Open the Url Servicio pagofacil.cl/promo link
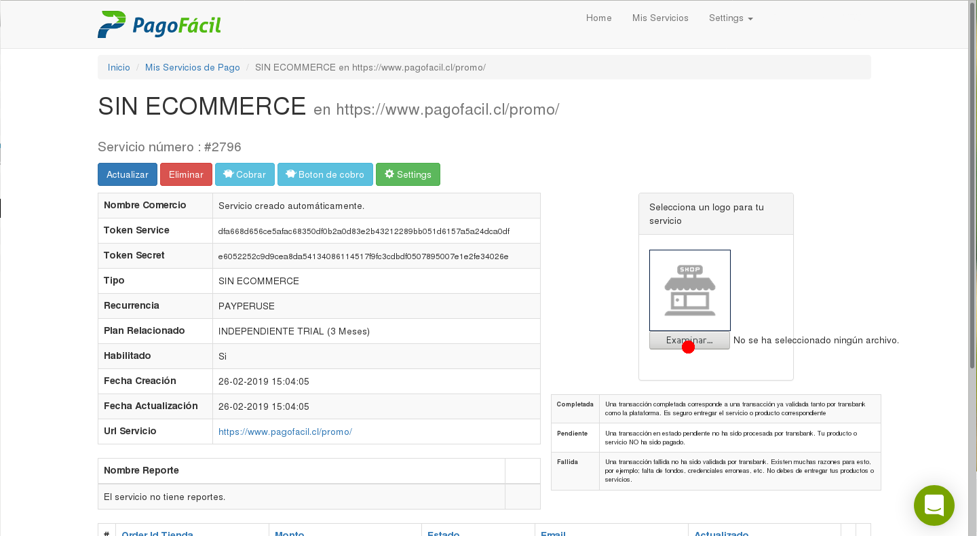Screen dimensions: 977x536 (285, 432)
